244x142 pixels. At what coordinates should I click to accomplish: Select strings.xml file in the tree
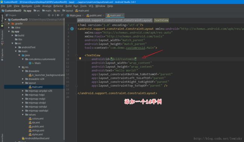point(36,130)
